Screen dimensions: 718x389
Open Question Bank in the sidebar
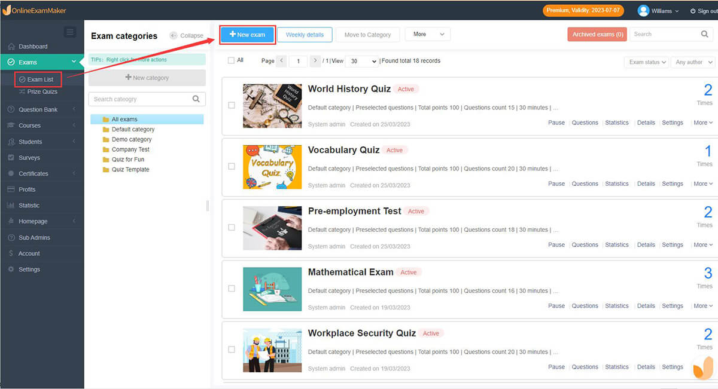(38, 109)
